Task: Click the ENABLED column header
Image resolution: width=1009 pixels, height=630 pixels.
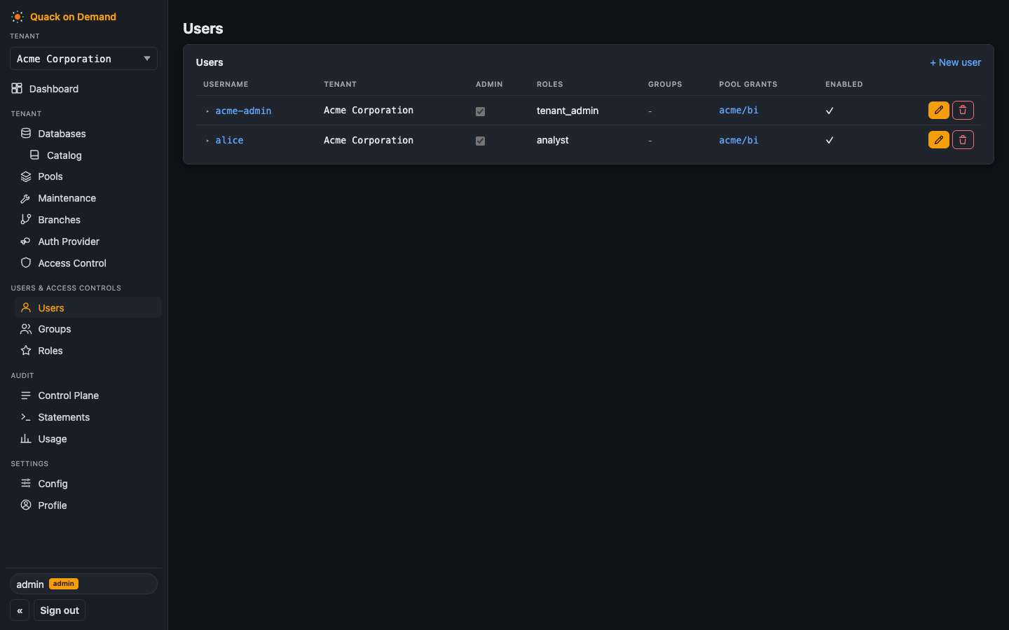Action: tap(844, 84)
